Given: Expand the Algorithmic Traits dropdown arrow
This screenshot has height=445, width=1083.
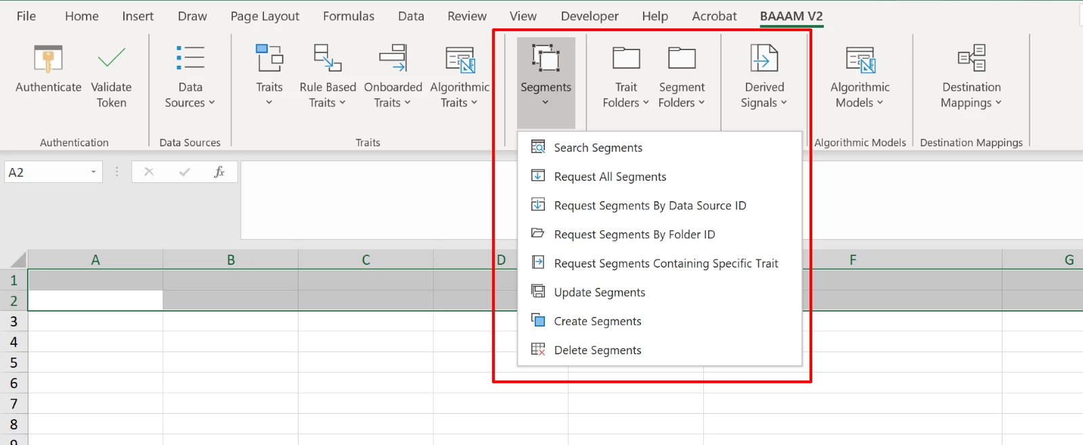Looking at the screenshot, I should tap(474, 102).
